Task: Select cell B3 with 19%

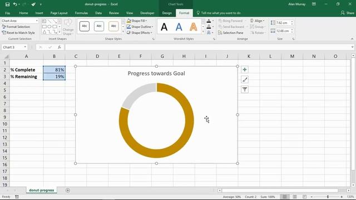Action: coord(55,77)
